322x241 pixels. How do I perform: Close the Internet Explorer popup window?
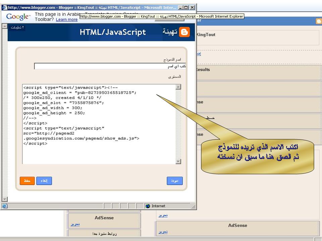(192, 8)
